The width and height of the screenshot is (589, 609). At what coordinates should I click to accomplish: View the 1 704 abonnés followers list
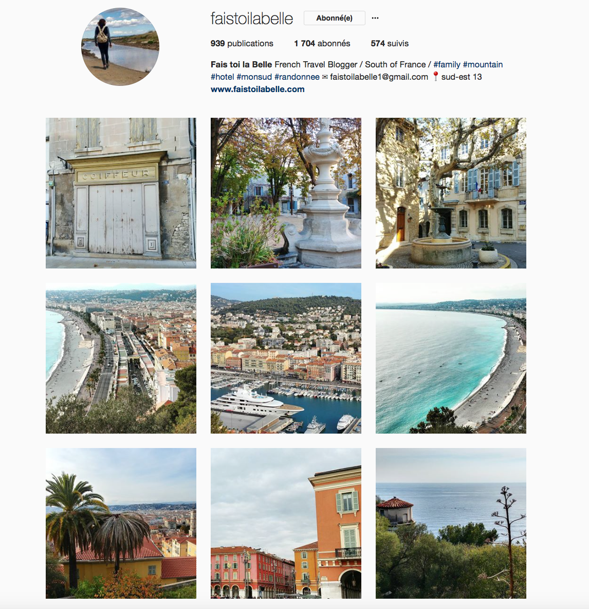point(322,44)
